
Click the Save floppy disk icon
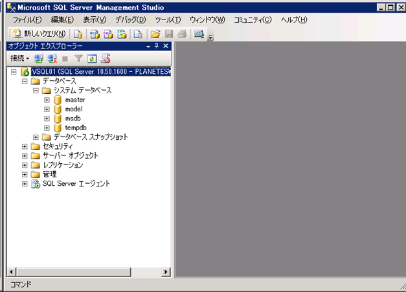(169, 34)
